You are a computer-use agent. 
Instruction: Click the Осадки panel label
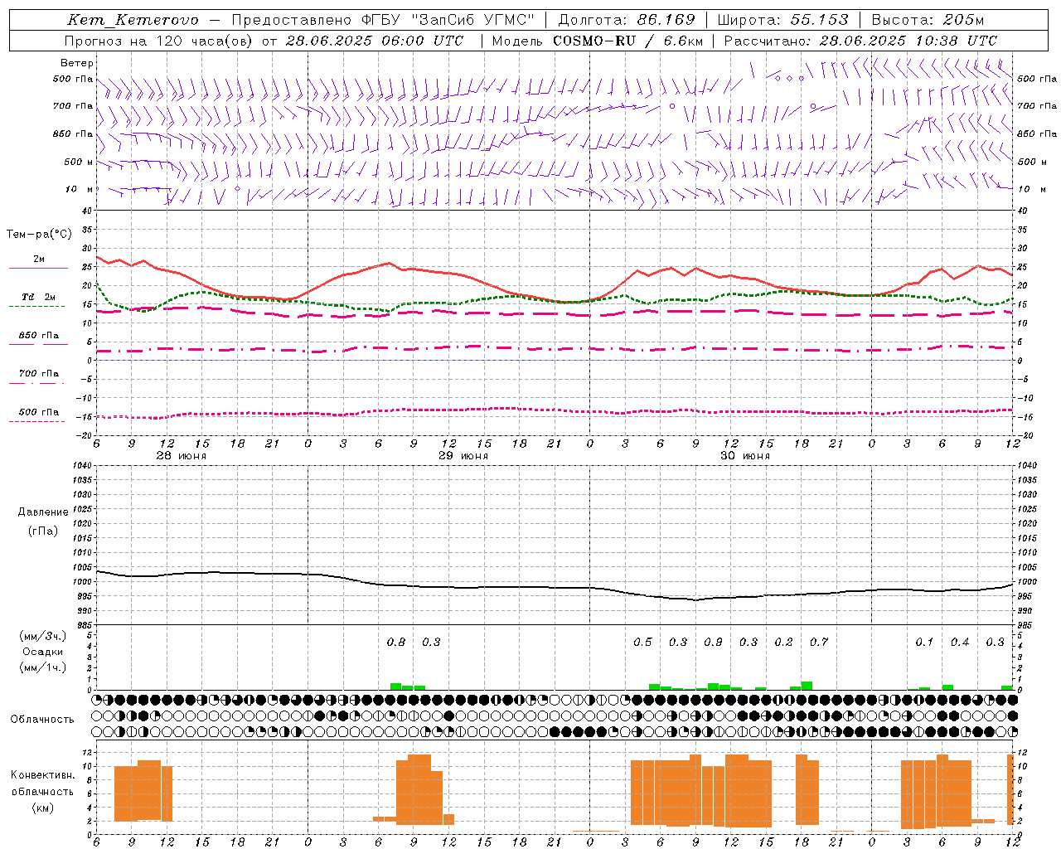click(x=43, y=652)
